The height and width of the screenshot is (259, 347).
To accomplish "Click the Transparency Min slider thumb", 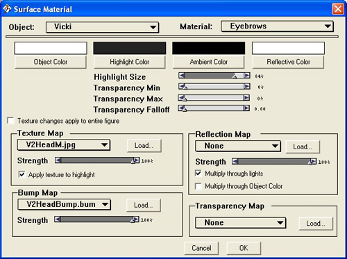I will [x=185, y=87].
